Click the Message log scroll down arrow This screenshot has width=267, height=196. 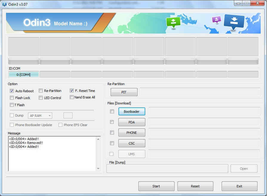point(98,169)
